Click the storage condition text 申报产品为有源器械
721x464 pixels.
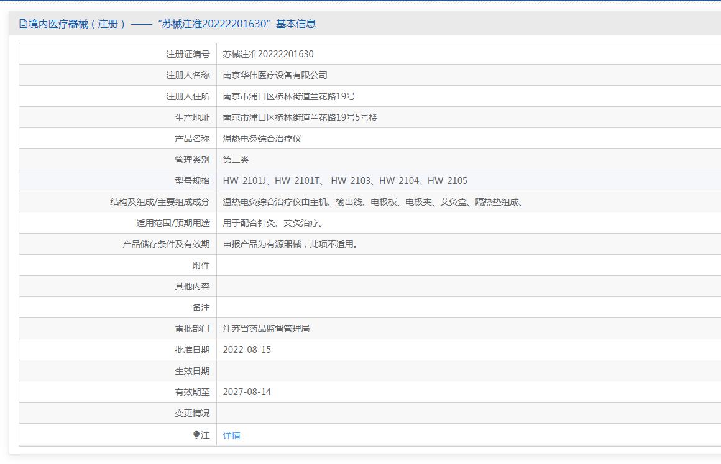click(290, 244)
